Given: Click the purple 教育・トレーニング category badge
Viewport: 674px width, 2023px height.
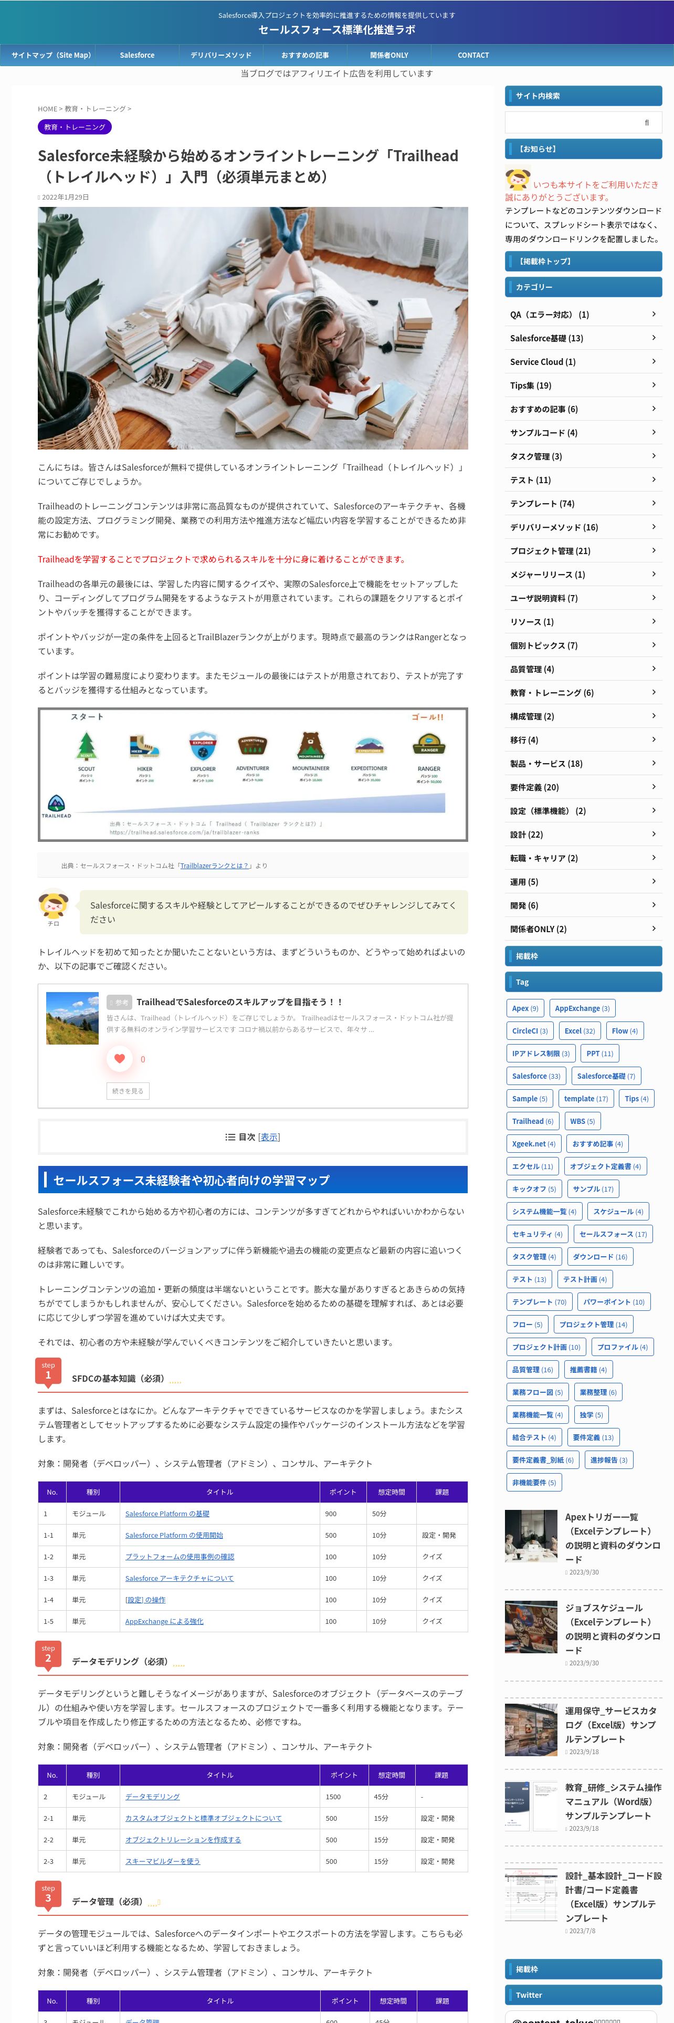Looking at the screenshot, I should (x=75, y=127).
